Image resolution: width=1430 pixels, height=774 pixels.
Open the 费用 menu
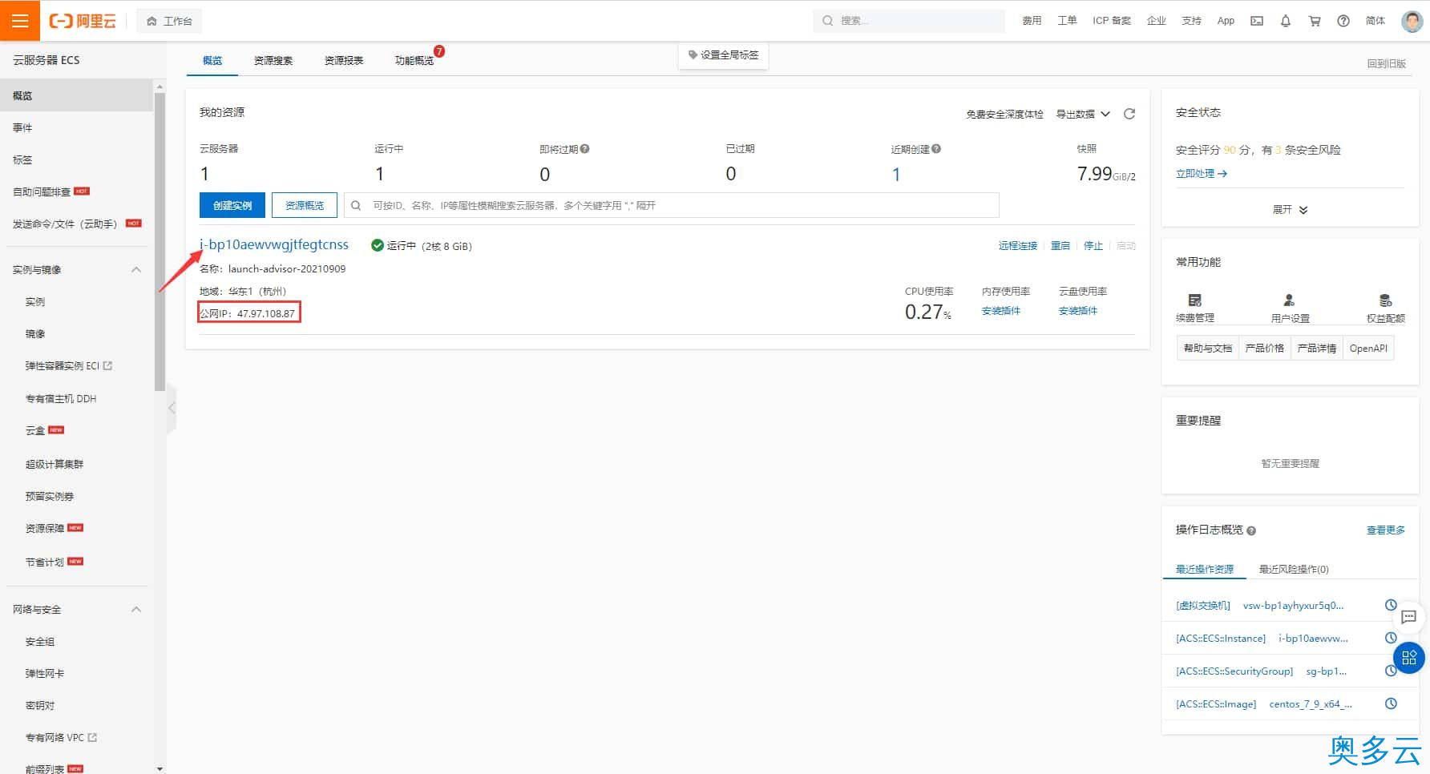[1032, 21]
